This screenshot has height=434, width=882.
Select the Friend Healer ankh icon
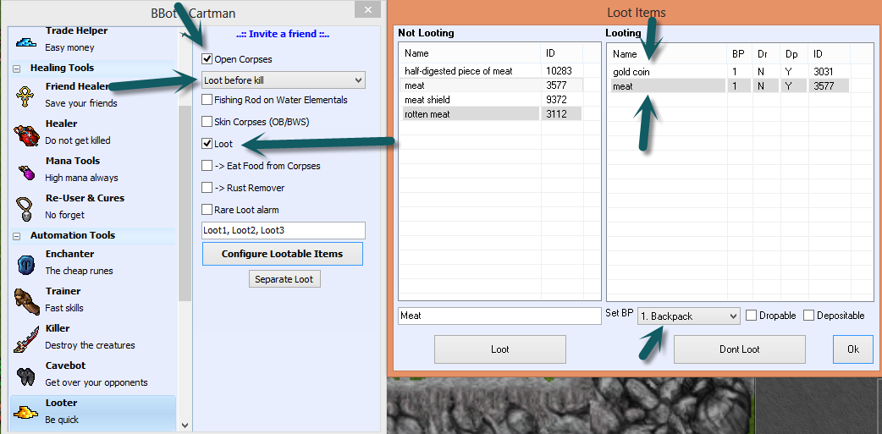[x=25, y=95]
